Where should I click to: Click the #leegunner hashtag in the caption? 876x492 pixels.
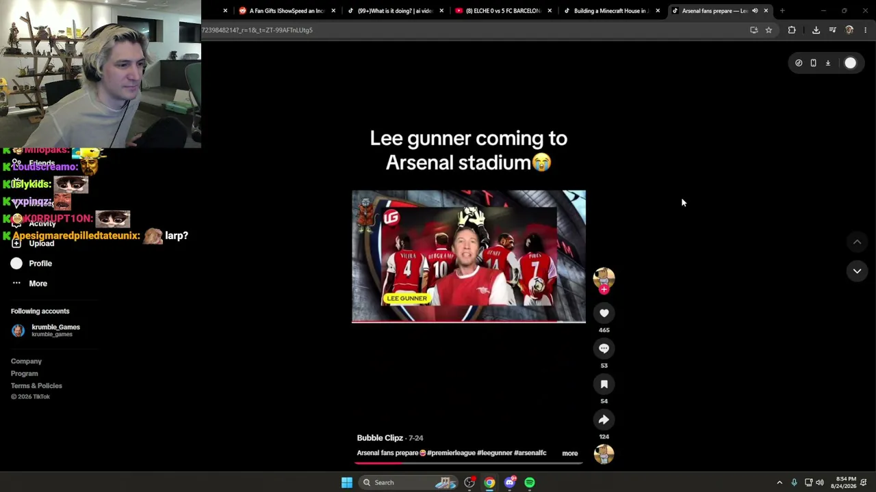494,453
